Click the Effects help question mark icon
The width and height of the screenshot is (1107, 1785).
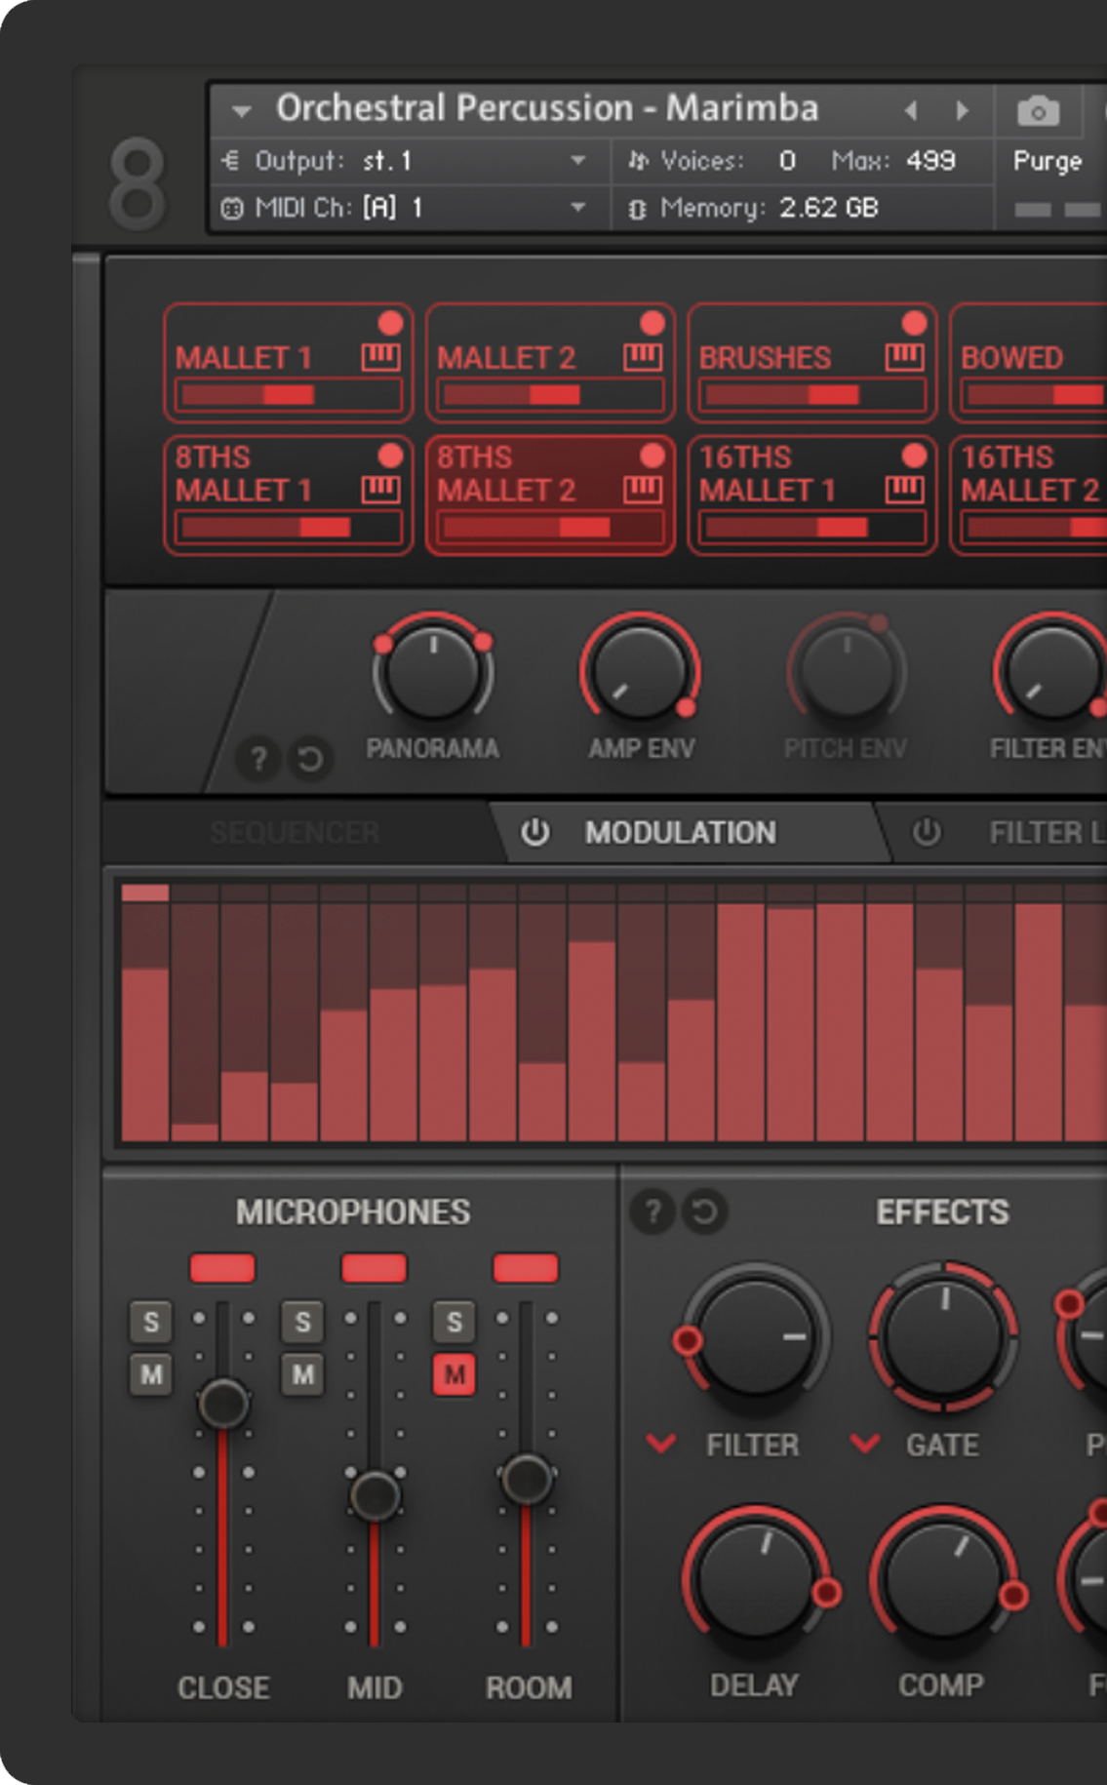click(653, 1211)
